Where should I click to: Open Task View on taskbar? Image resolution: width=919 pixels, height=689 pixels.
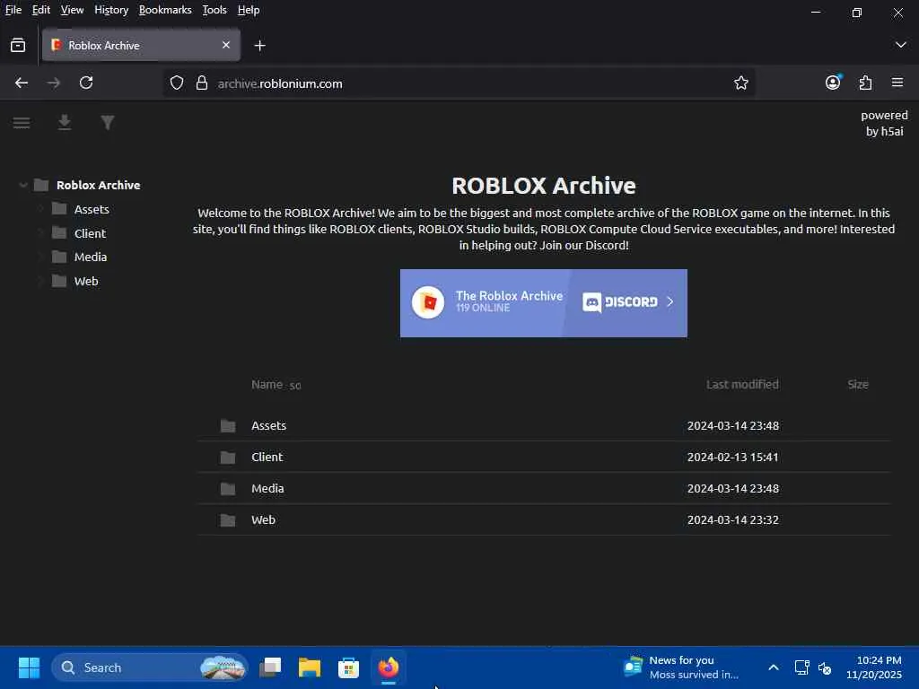(270, 667)
